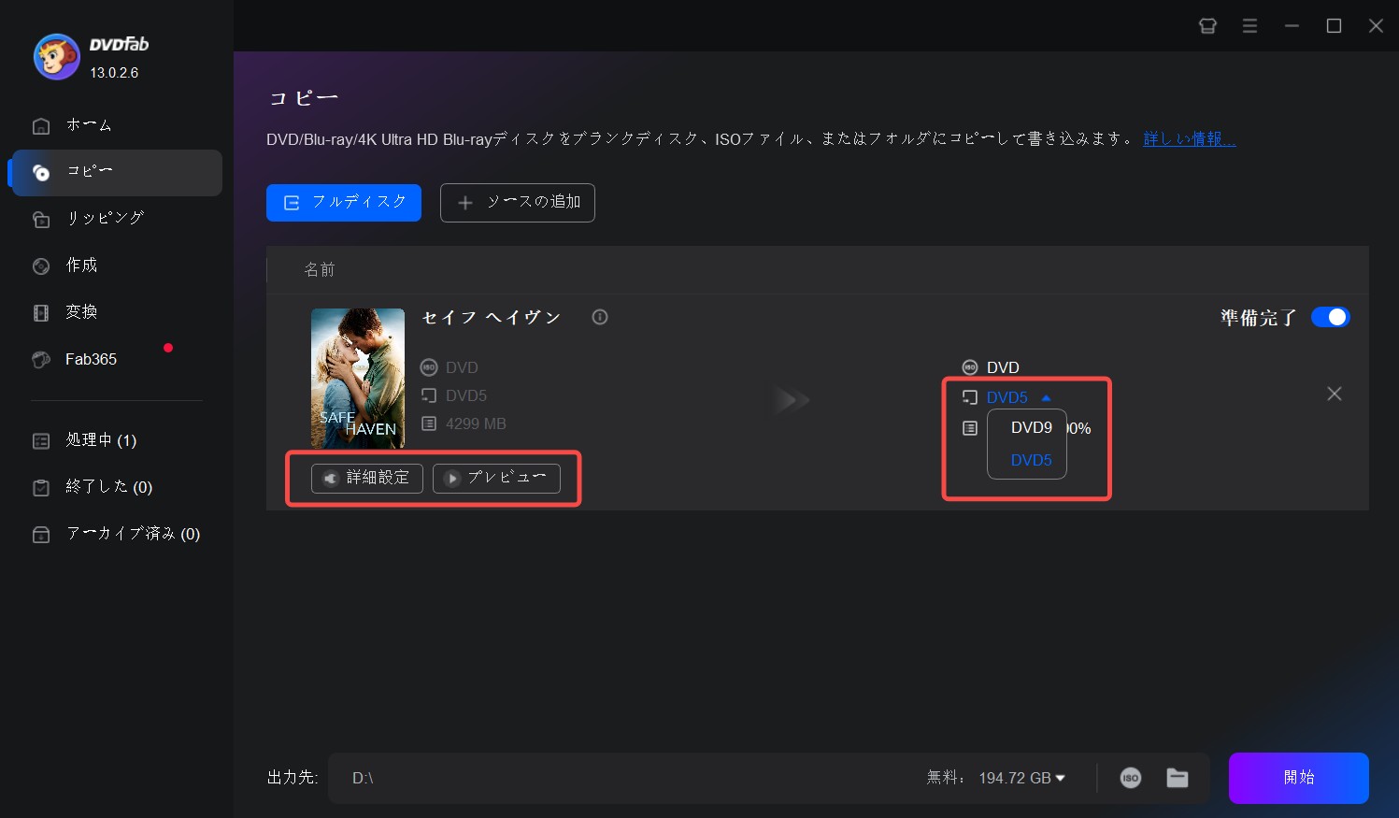Screen dimensions: 1399x818
Task: Click the 4299 MB size text
Action: 476,423
